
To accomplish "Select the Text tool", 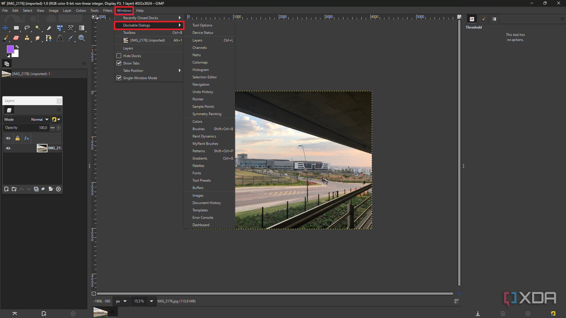I will pyautogui.click(x=60, y=38).
